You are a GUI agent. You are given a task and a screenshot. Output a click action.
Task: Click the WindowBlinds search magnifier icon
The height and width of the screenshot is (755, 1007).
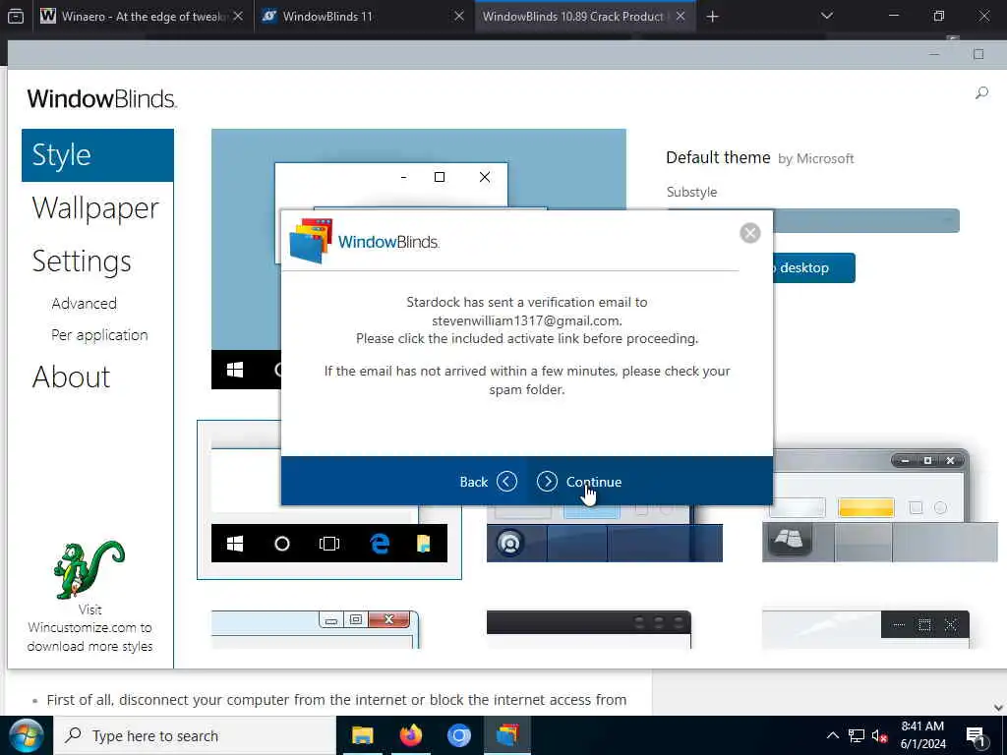click(981, 93)
